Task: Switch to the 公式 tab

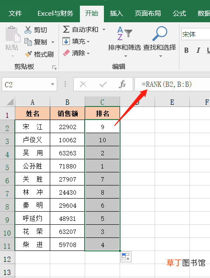Action: click(x=179, y=13)
